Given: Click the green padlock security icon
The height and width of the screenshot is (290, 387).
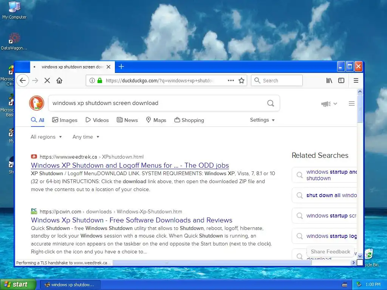Looking at the screenshot, I should (100, 80).
